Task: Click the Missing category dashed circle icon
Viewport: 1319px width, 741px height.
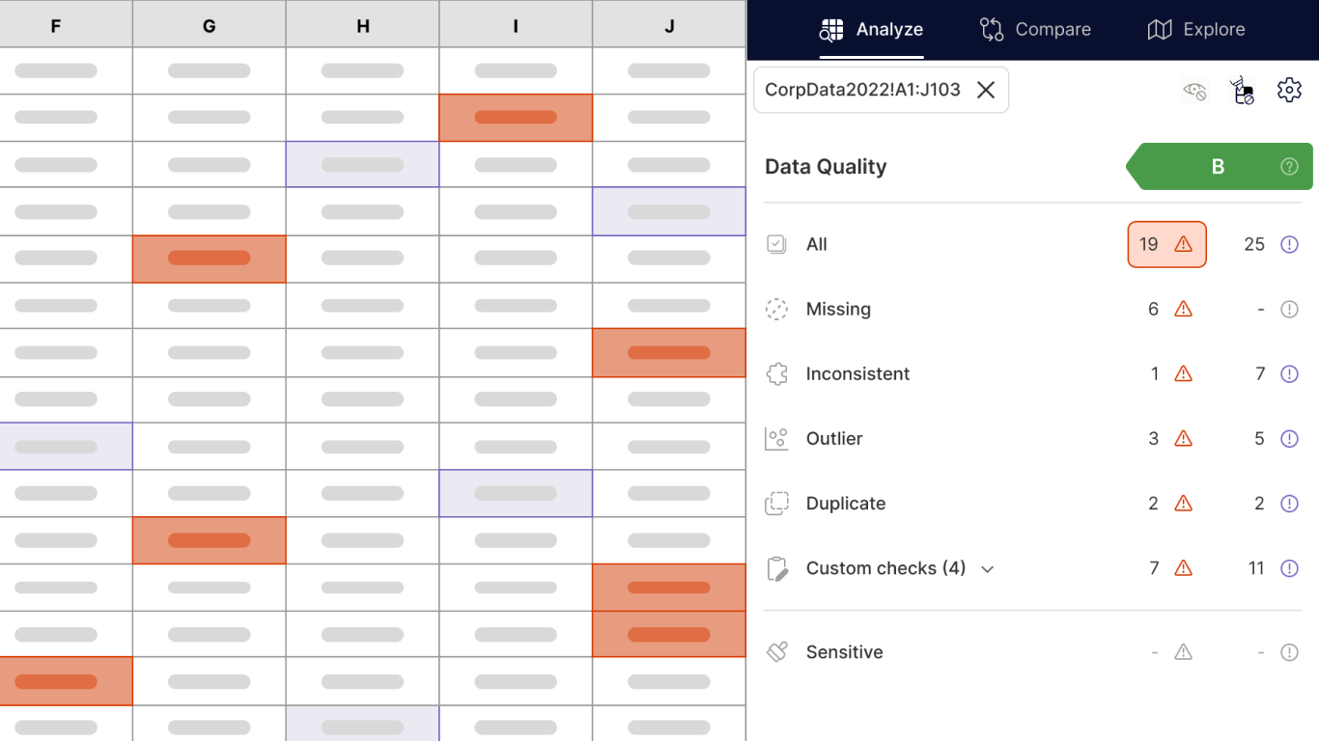Action: (777, 310)
